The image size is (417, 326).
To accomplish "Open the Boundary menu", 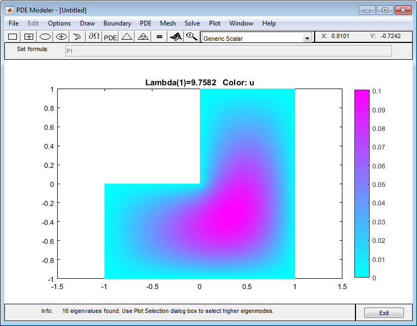I will [117, 23].
